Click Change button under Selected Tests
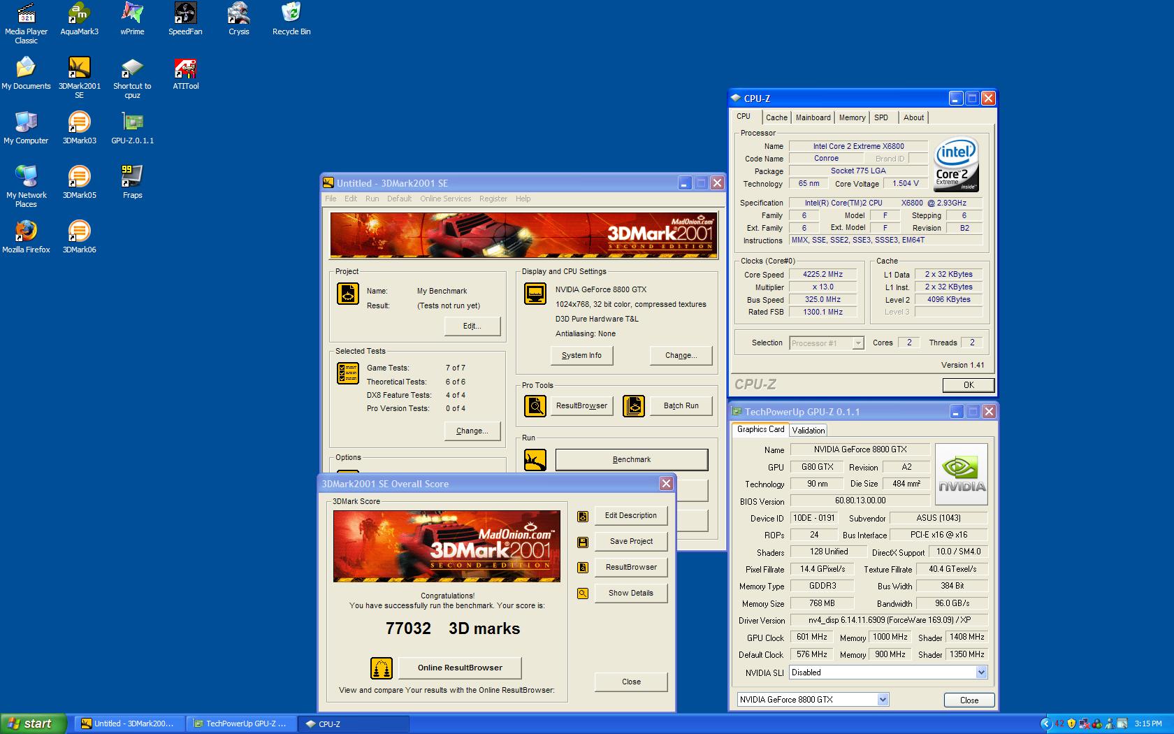The image size is (1174, 734). click(472, 431)
